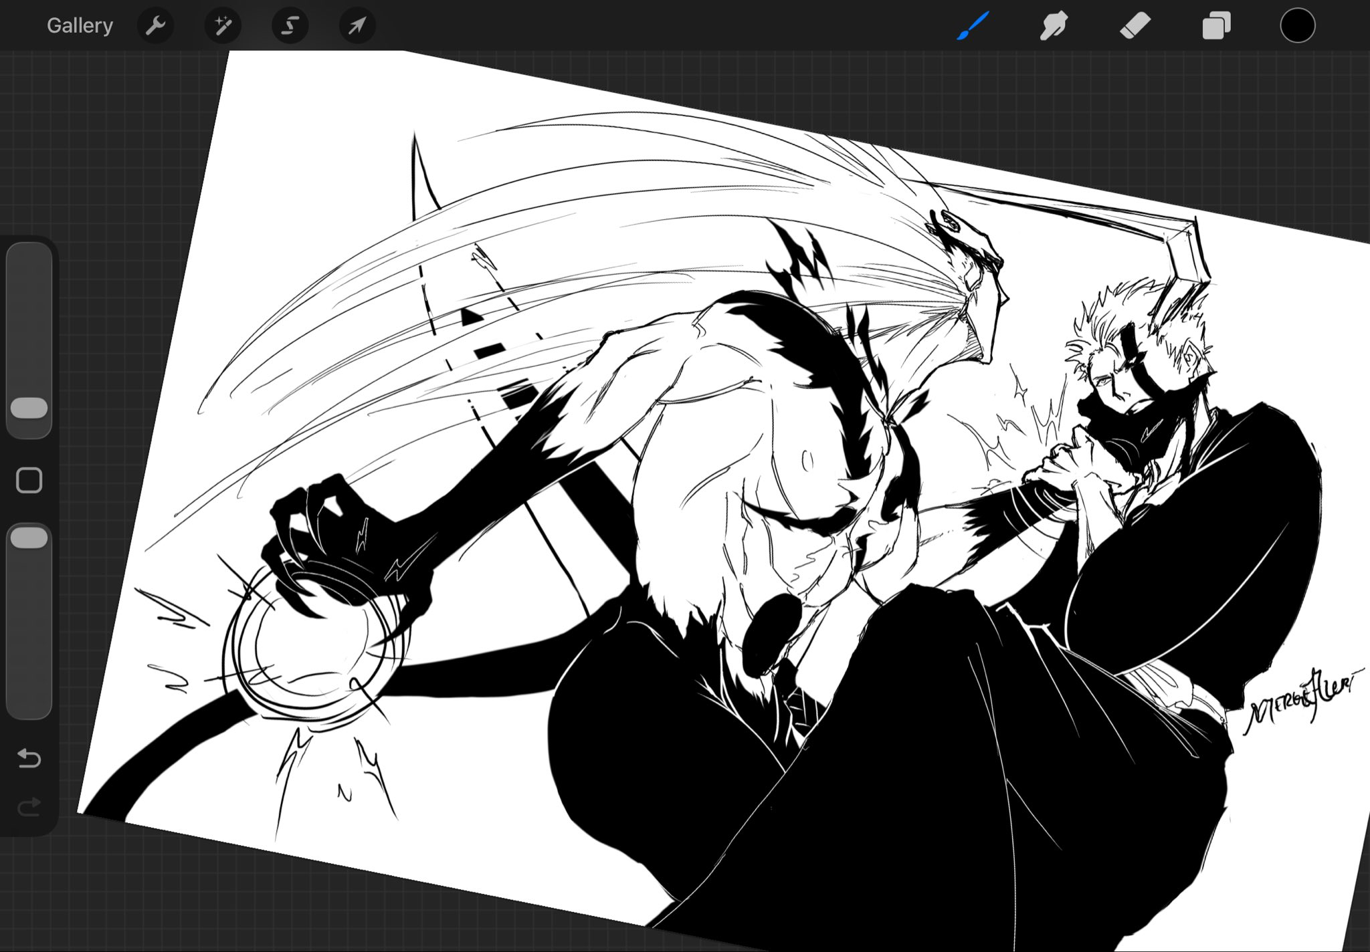Screen dimensions: 1370x952
Task: Select the Smudge tool
Action: (1054, 26)
